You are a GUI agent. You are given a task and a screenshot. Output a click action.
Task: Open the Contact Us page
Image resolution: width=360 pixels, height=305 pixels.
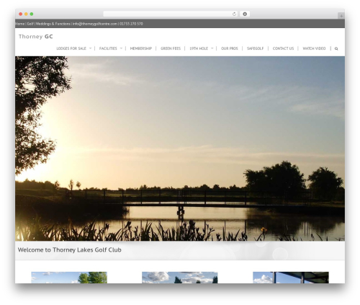tap(283, 48)
